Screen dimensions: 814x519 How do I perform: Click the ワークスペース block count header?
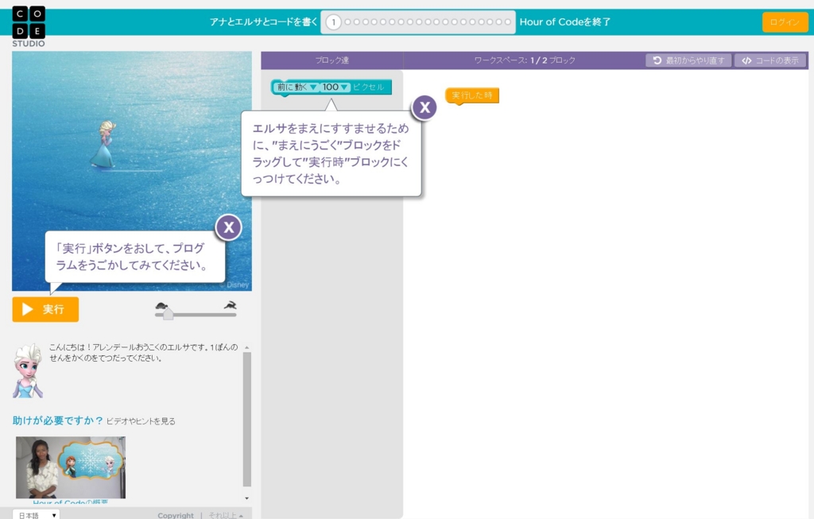point(525,60)
